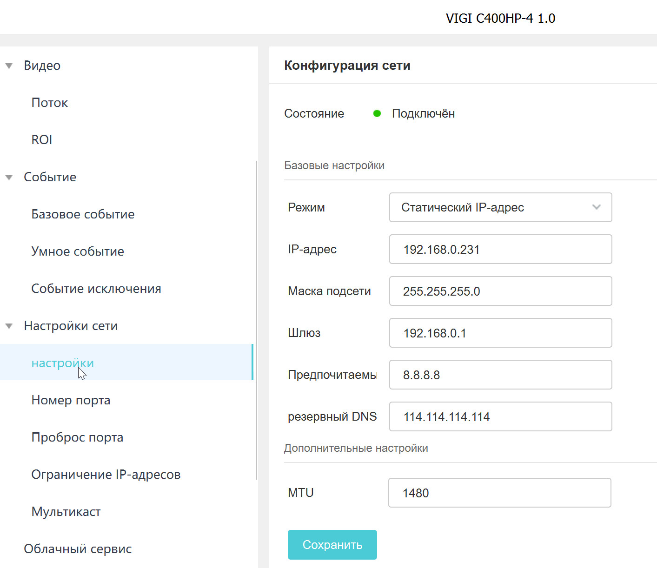Collapse the Видео section arrow
The image size is (657, 568).
[9, 66]
